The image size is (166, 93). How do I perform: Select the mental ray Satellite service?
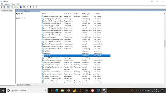point(76,17)
